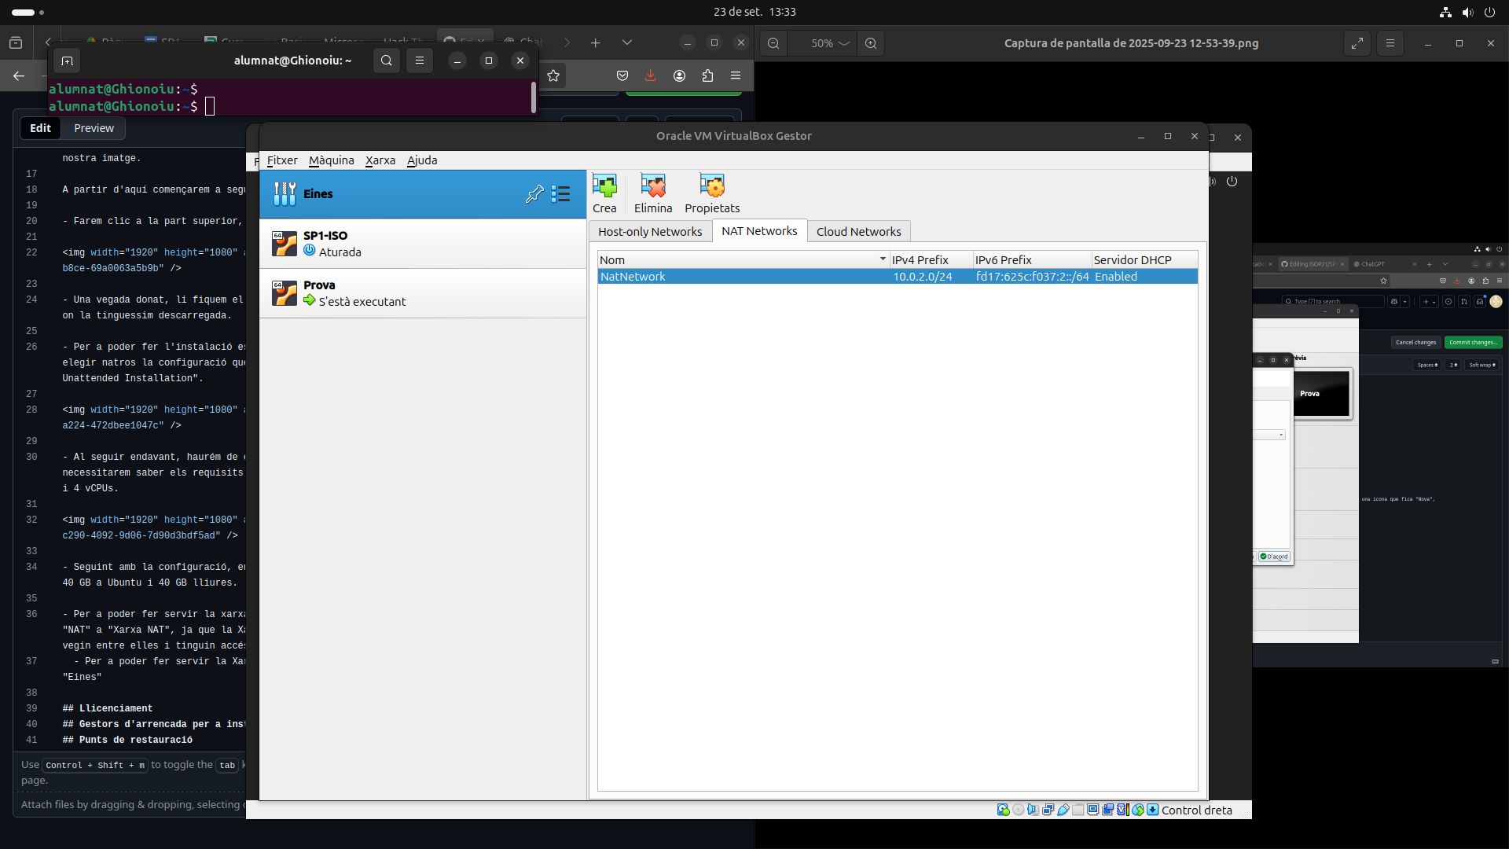Click the terminal search button
This screenshot has width=1509, height=849.
point(386,61)
